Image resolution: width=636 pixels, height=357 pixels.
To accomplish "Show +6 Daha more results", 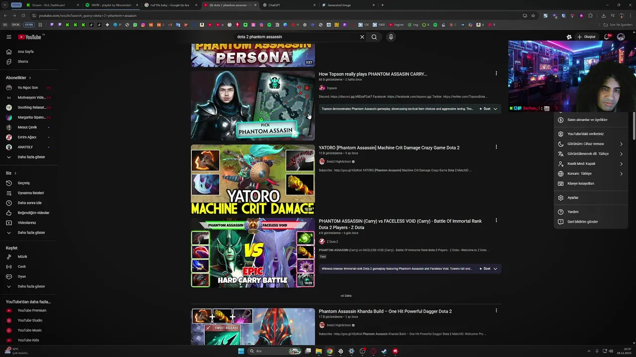I will 346,296.
